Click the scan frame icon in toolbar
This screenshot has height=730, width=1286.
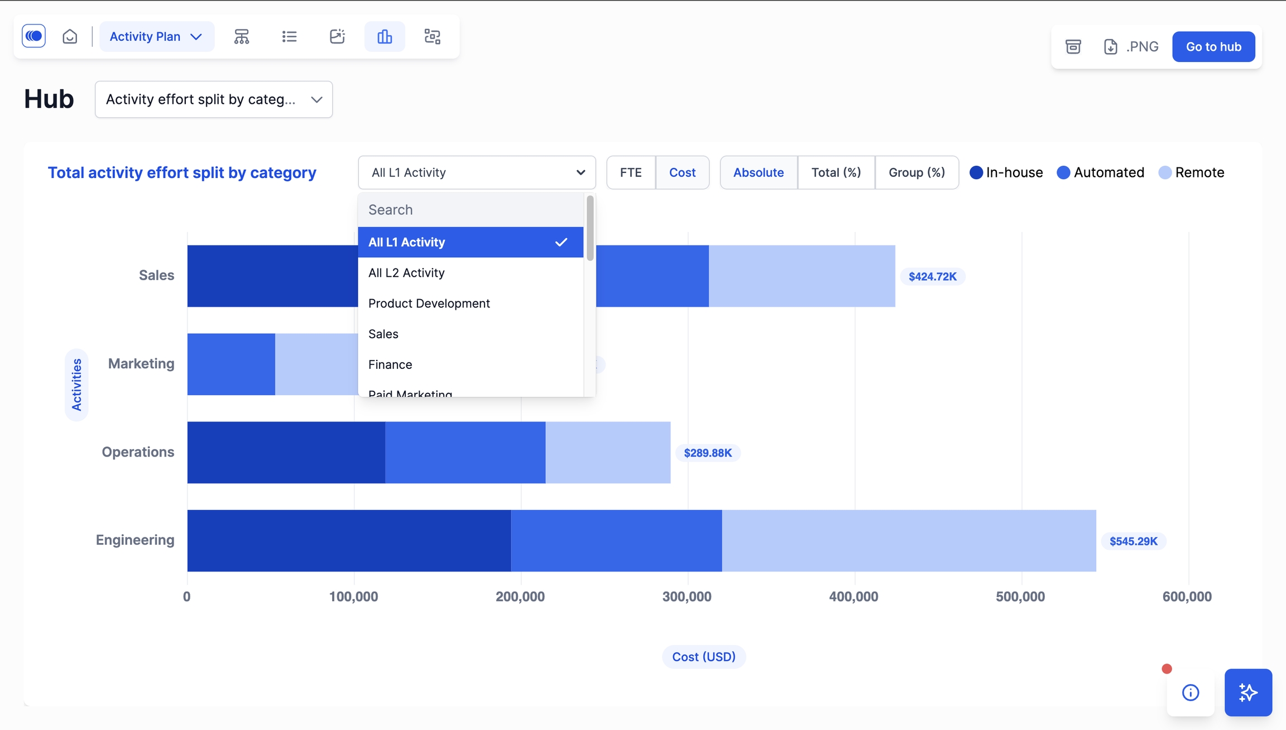432,37
